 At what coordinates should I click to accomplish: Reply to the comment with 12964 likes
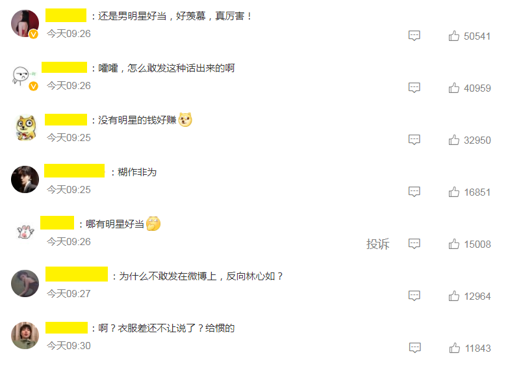414,296
